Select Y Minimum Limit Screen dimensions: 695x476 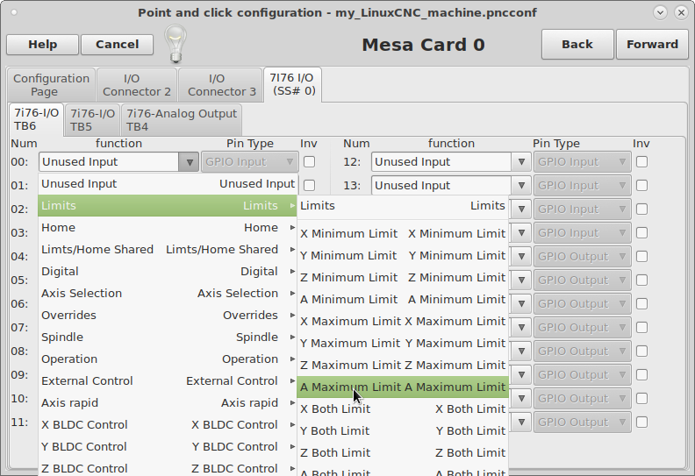(403, 256)
